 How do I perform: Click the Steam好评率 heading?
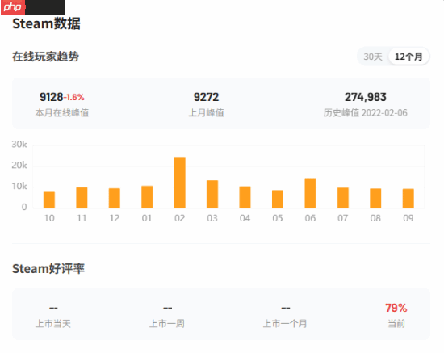tap(48, 268)
